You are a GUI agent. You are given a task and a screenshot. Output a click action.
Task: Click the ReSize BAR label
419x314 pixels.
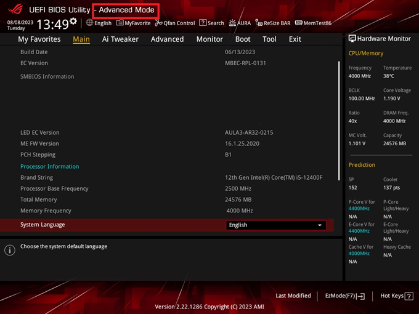click(277, 23)
